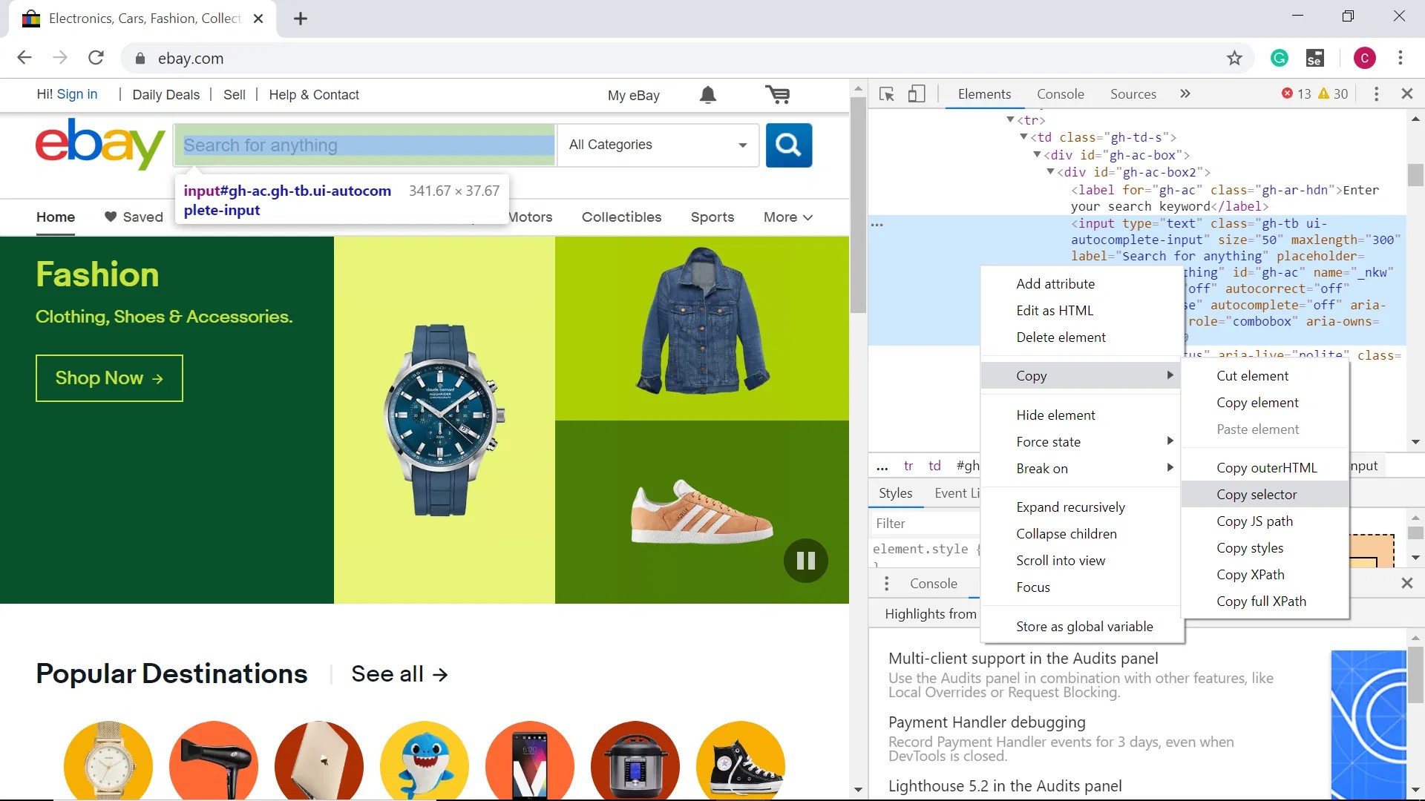Viewport: 1425px width, 801px height.
Task: Bookmark this page with star icon
Action: (x=1234, y=58)
